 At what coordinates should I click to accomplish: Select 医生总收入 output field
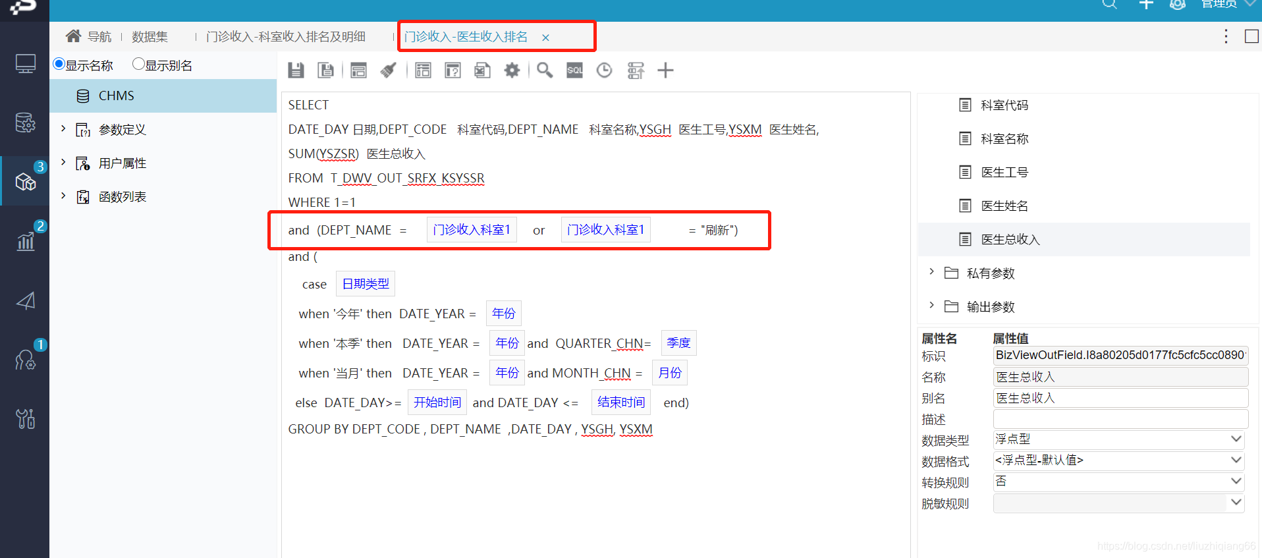click(1084, 239)
